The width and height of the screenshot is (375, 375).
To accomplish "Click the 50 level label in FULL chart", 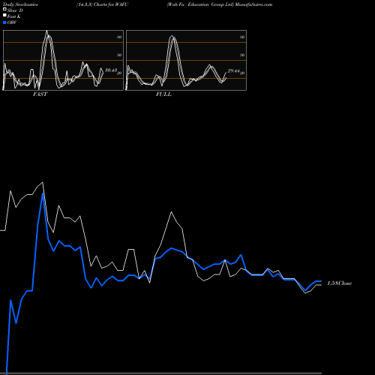I will pos(242,55).
